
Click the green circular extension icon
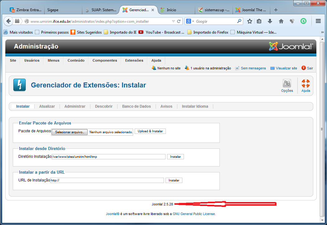click(x=303, y=21)
